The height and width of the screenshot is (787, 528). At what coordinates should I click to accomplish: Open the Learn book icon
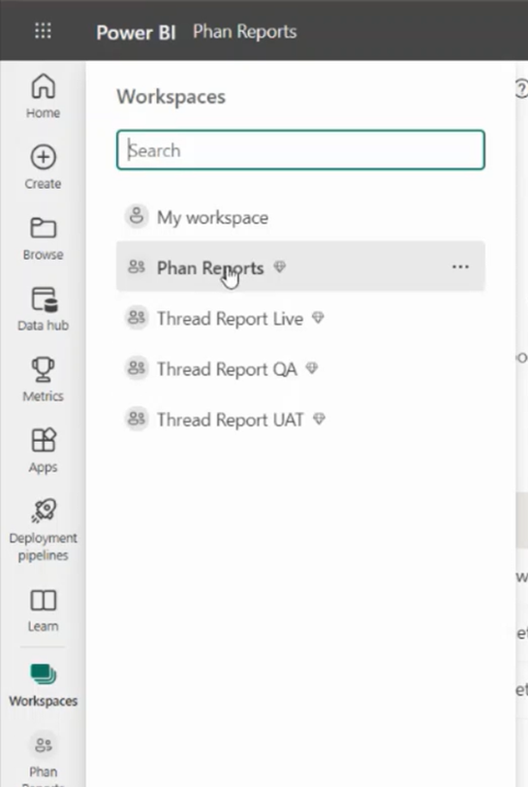[x=44, y=611]
